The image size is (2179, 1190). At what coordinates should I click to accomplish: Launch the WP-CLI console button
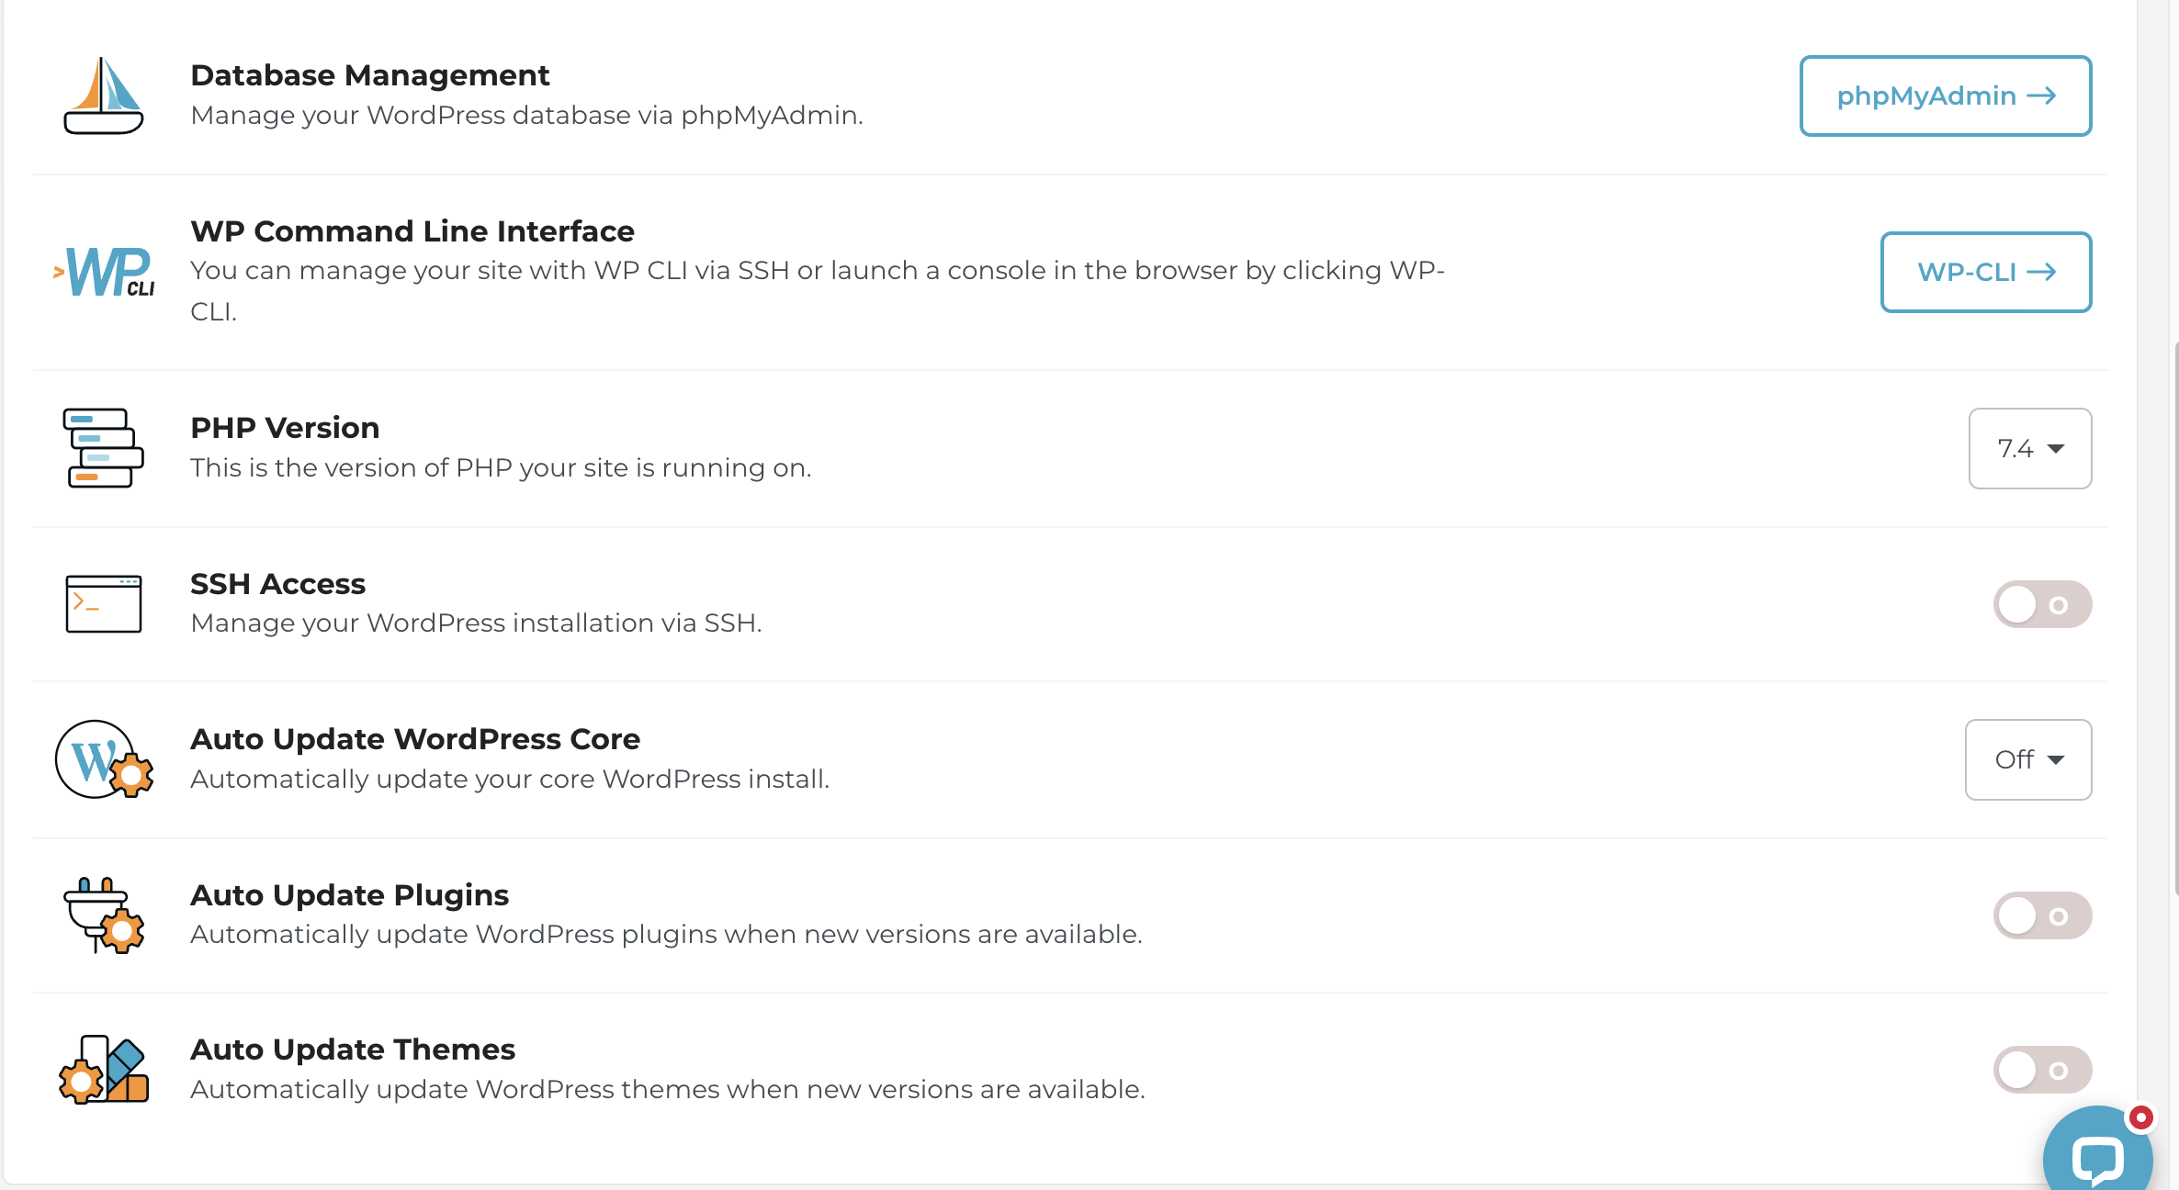point(1986,272)
